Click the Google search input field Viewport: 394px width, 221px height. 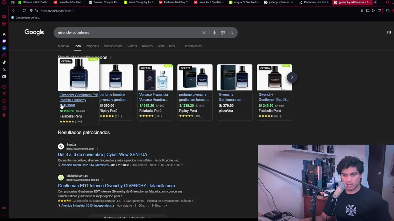[x=129, y=33]
